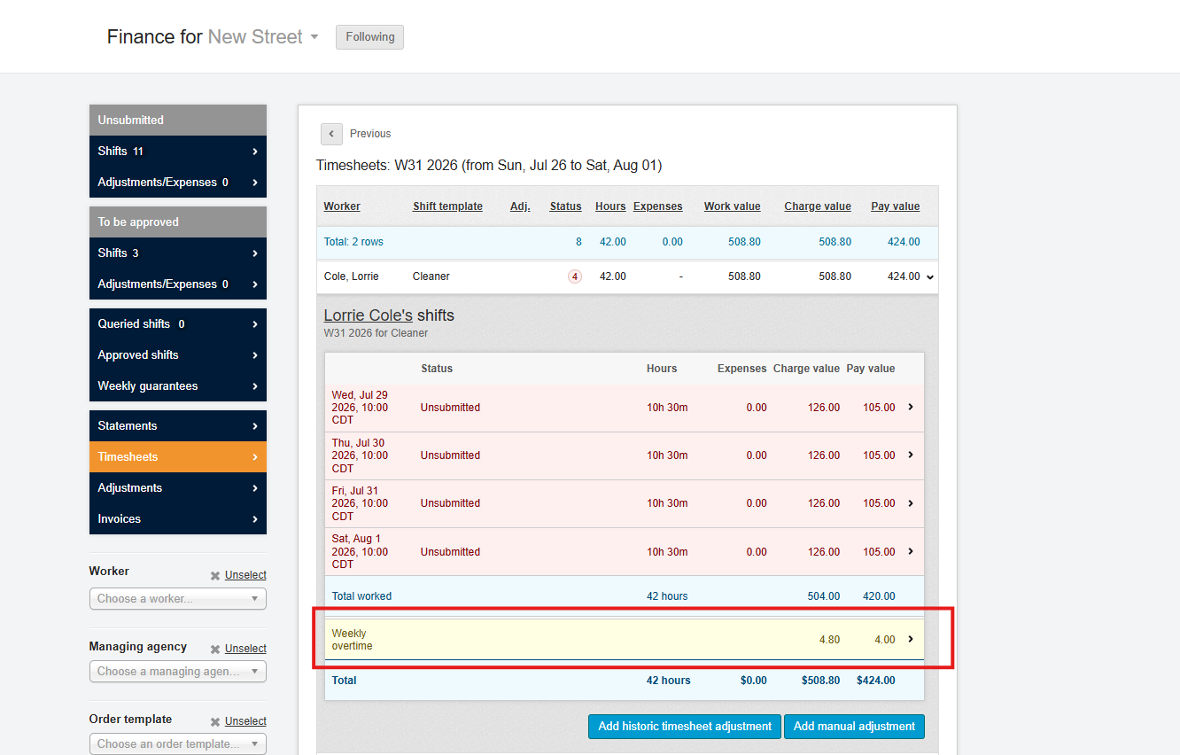The width and height of the screenshot is (1180, 755).
Task: Click Unselect link beside Order template
Action: tap(245, 721)
